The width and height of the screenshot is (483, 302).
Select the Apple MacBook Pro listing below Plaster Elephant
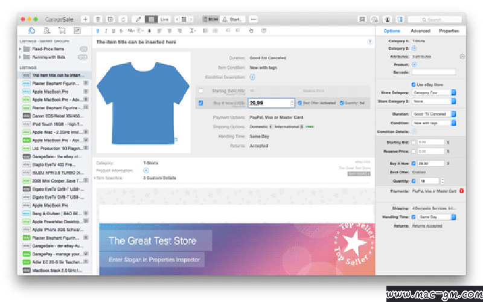(56, 92)
